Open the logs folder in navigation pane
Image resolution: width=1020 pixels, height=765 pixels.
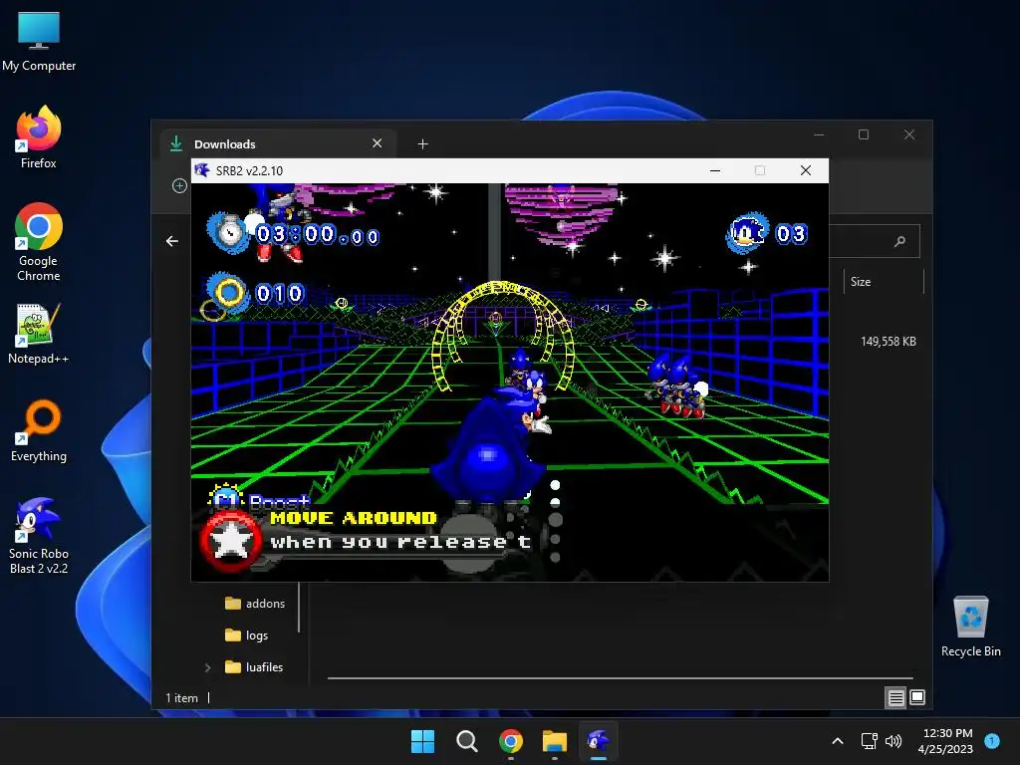[x=247, y=635]
